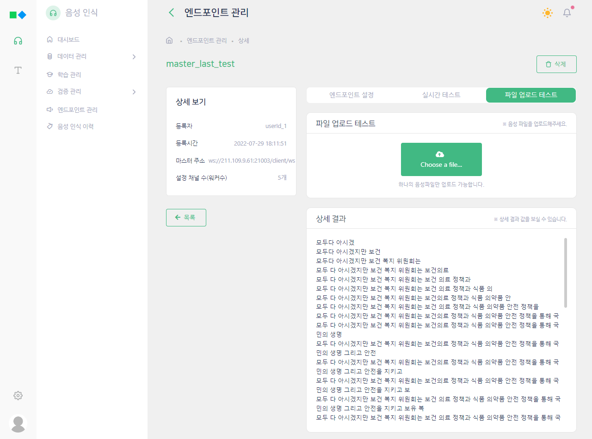The width and height of the screenshot is (592, 439).
Task: Switch to the 엔드포인트 설정 tab
Action: tap(351, 95)
